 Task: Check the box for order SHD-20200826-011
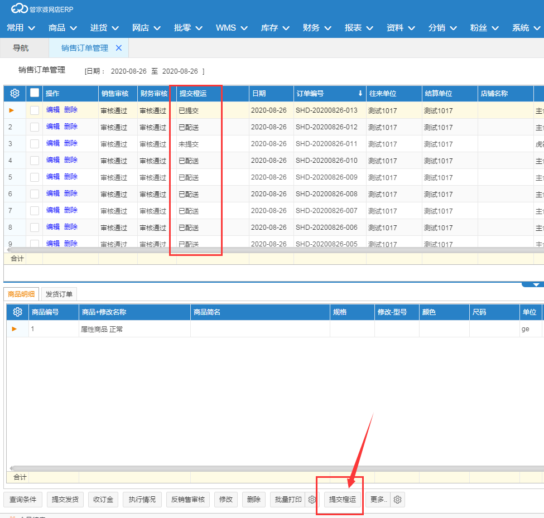coord(35,143)
